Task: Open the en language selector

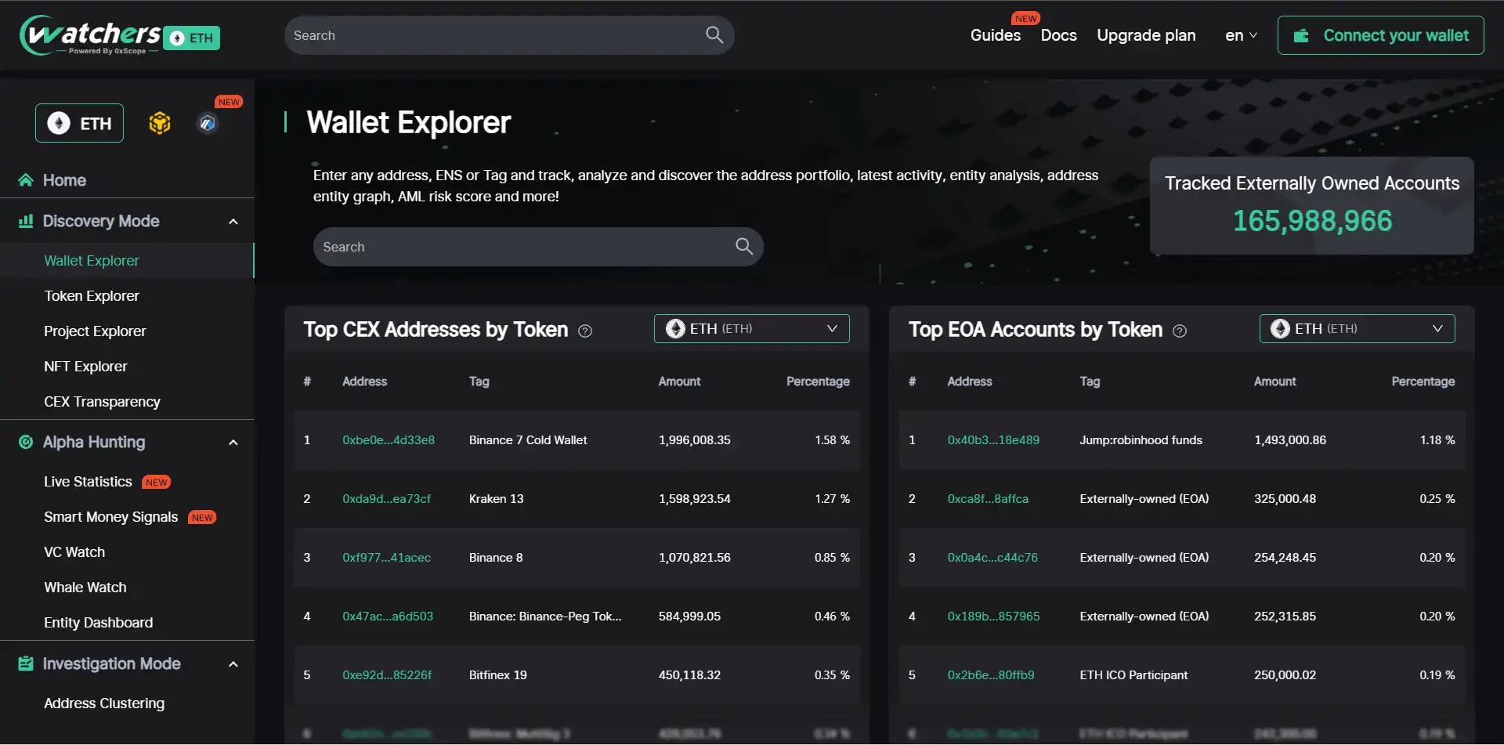Action: pyautogui.click(x=1241, y=35)
